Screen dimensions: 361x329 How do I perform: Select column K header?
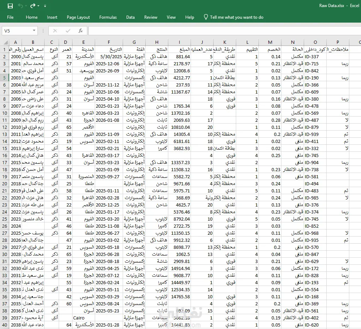[225, 42]
